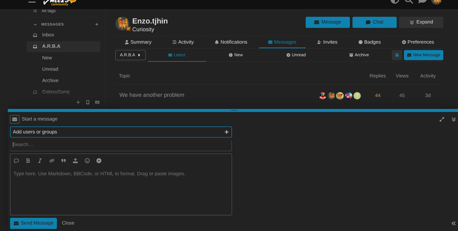Switch to the Notifications tab

(231, 42)
